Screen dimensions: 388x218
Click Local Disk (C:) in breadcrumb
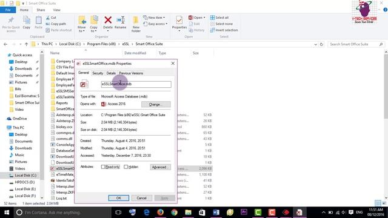70,44
